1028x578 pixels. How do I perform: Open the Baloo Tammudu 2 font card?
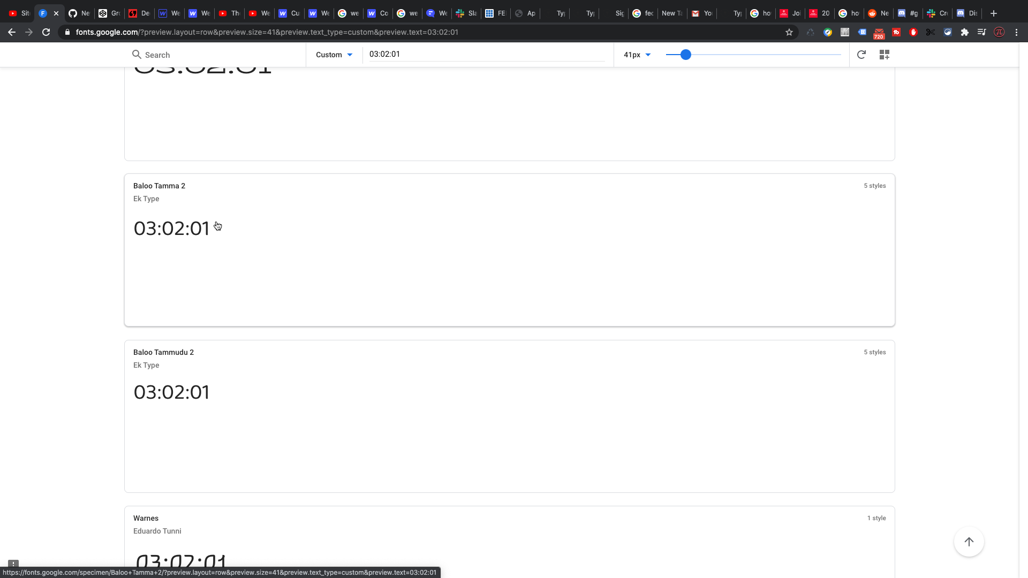click(510, 416)
